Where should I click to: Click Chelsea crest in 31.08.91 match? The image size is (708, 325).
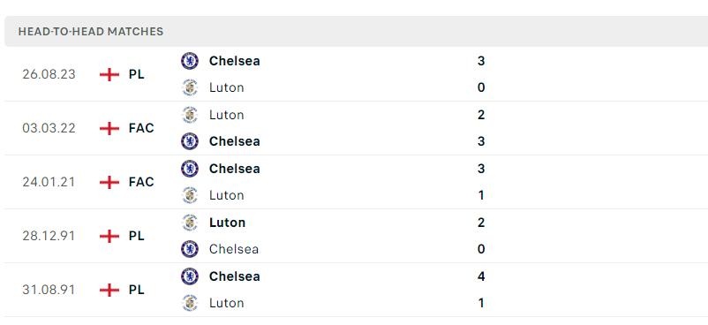190,276
